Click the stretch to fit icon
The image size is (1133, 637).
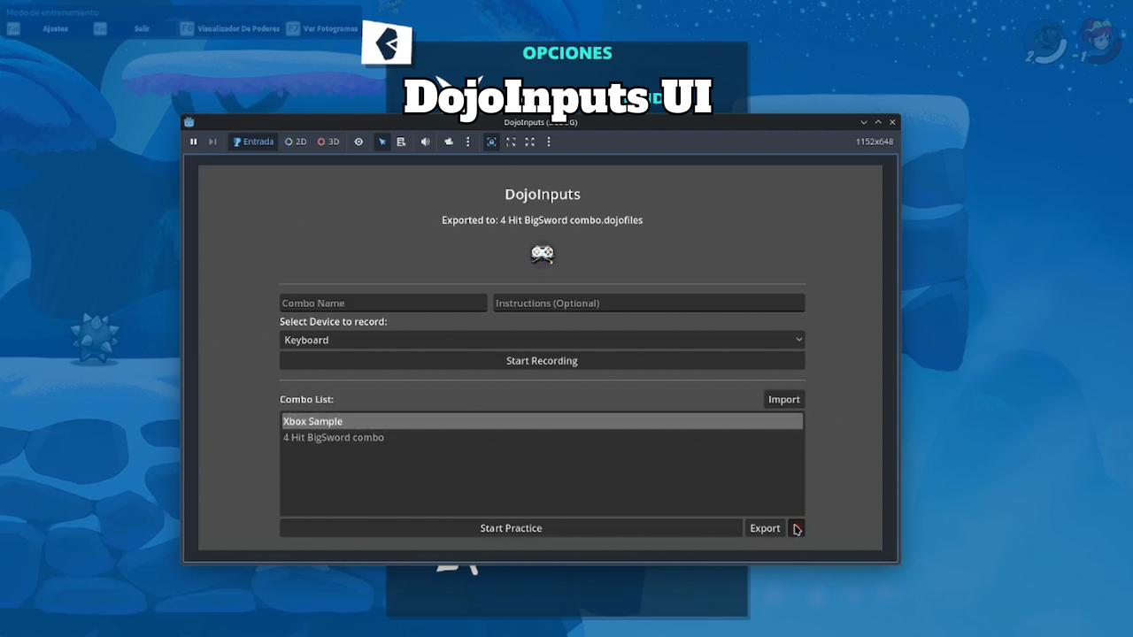point(529,142)
